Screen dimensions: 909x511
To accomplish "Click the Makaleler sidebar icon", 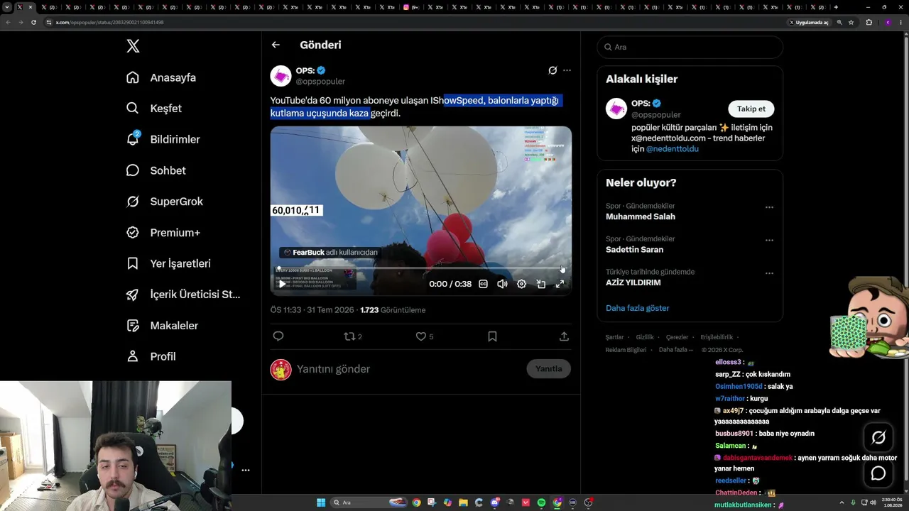I will coord(133,326).
